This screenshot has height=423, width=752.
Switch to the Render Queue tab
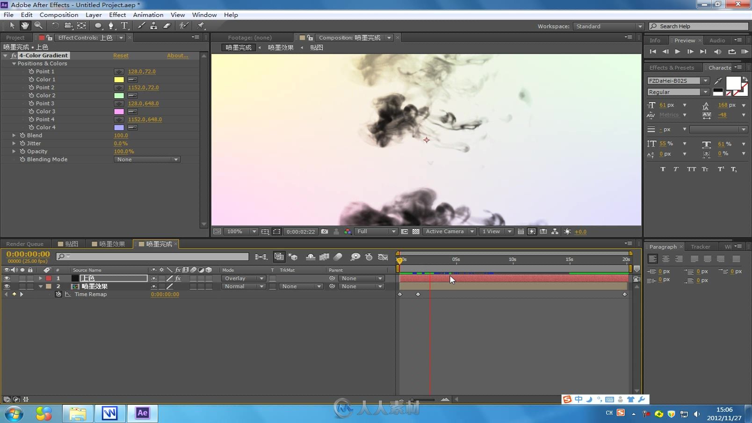[25, 244]
